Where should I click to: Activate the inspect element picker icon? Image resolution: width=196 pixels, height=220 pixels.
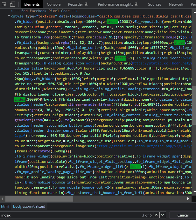(x=4, y=4)
